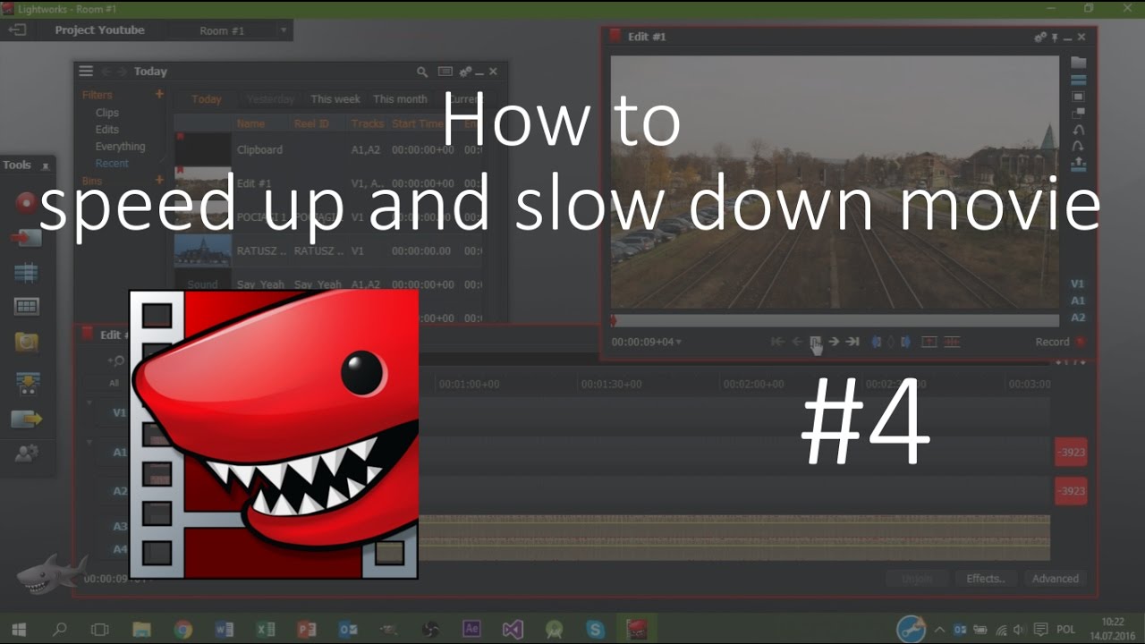Open After Effects from the taskbar
Screen dimensions: 1145x644
click(471, 630)
